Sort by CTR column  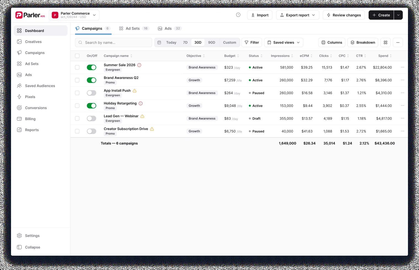(361, 56)
